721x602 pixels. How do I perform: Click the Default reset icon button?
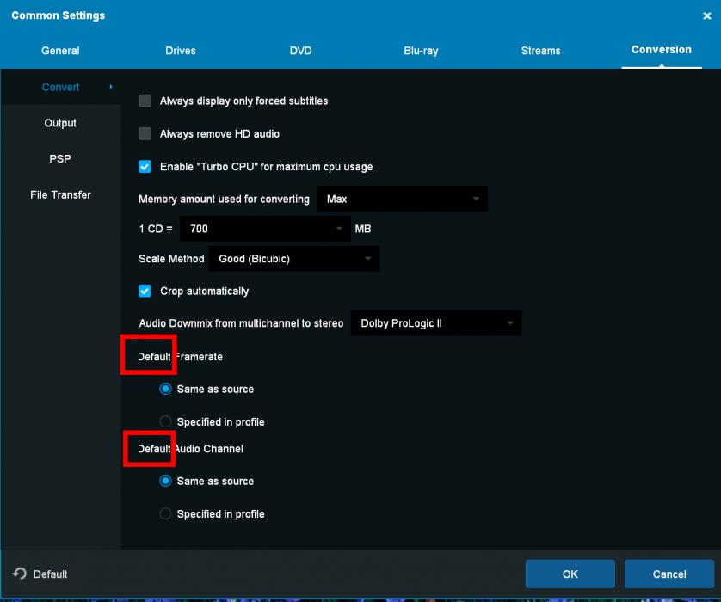(x=20, y=574)
